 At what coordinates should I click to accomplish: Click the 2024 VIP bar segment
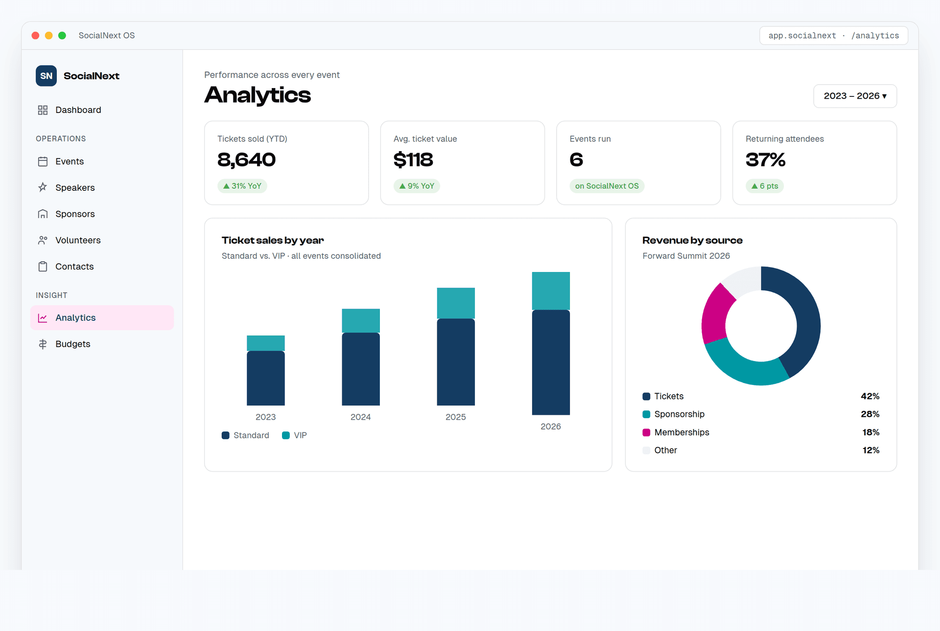361,321
